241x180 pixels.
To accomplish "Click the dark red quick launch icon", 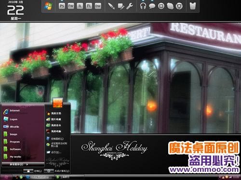I will (x=17, y=177).
